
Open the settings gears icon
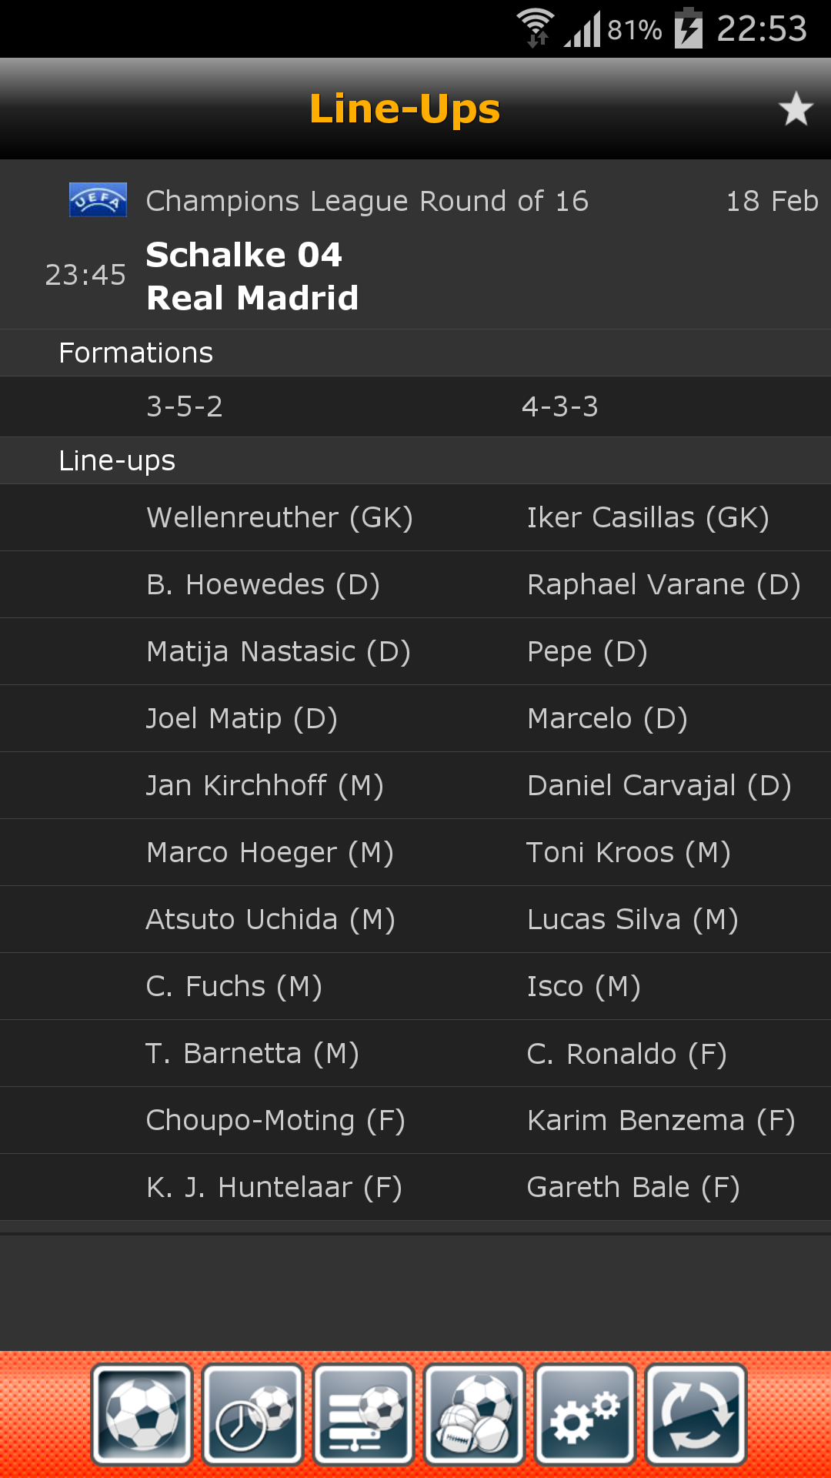(586, 1414)
